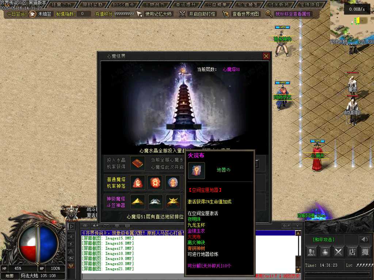
Task: Open the character silhouette panel icon
Action: coord(312,252)
